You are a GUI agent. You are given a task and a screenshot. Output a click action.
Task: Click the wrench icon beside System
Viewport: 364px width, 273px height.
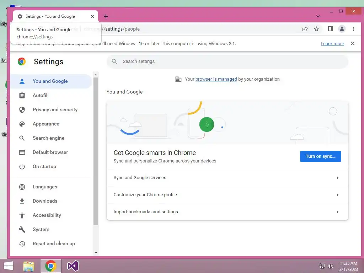pos(22,229)
